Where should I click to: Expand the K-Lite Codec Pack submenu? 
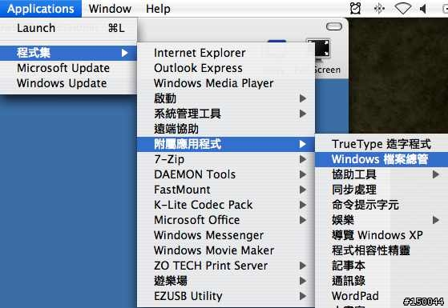(x=226, y=205)
